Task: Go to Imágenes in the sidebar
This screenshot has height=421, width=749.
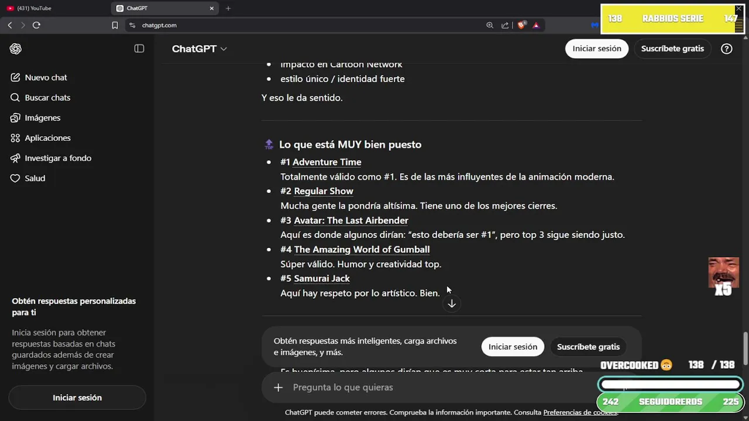Action: coord(42,118)
